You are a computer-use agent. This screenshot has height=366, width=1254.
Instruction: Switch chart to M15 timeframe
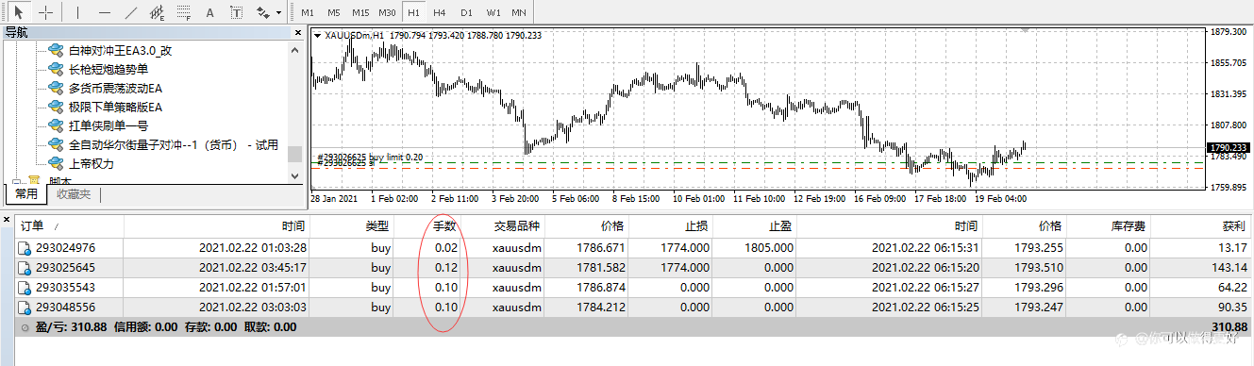tap(360, 12)
